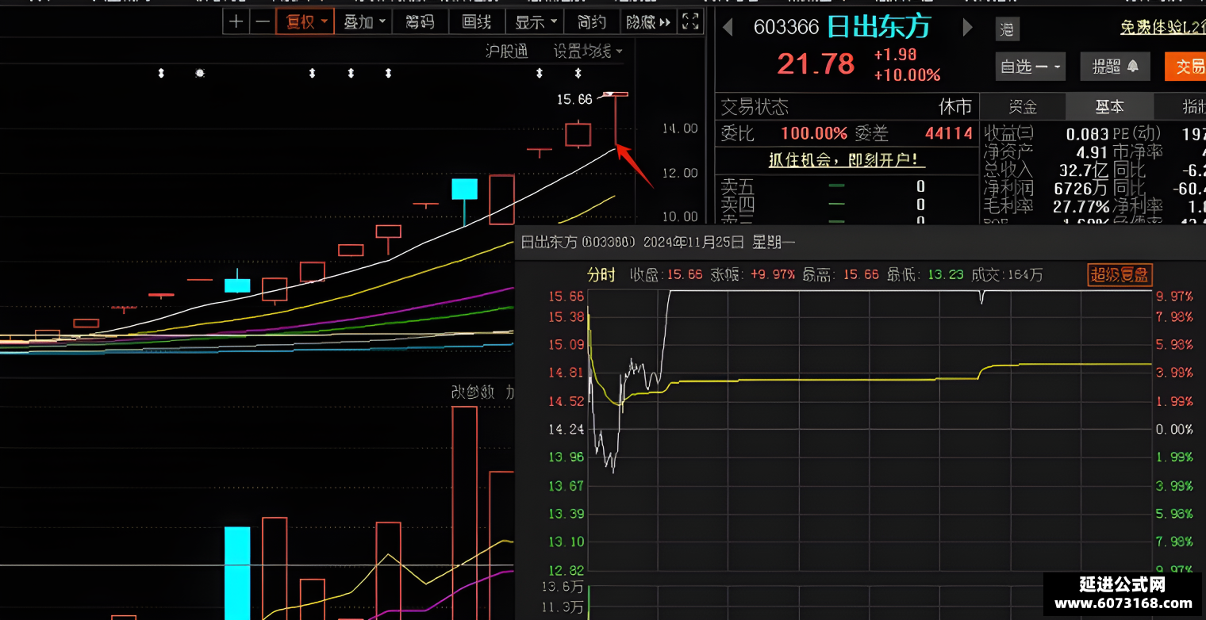Image resolution: width=1206 pixels, height=620 pixels.
Task: Toggle the 画线 drawing mode
Action: [x=477, y=21]
